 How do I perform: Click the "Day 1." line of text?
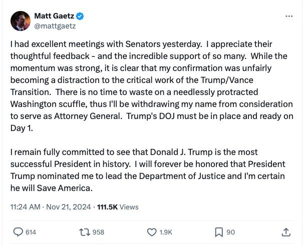click(x=22, y=128)
